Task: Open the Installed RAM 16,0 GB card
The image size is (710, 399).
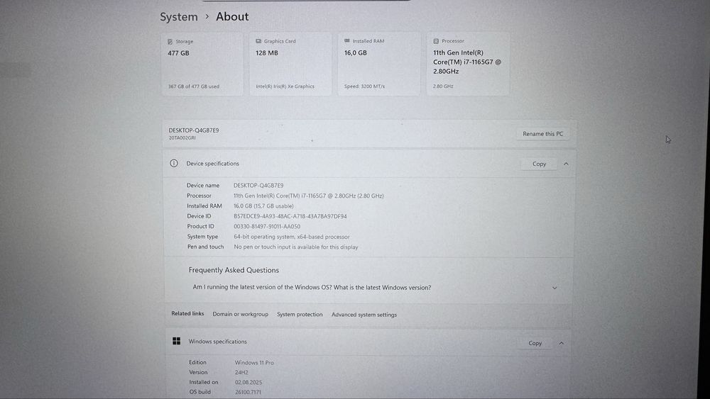Action: (378, 64)
